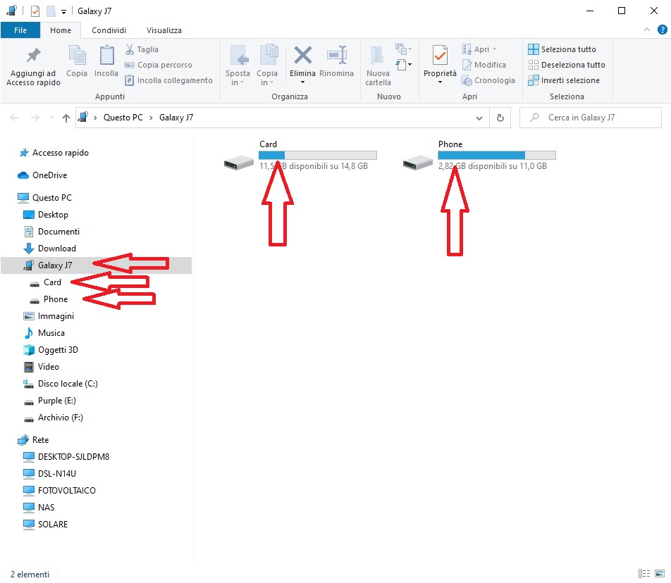Click the Incolla clipboard icon
The height and width of the screenshot is (583, 671).
pos(106,56)
